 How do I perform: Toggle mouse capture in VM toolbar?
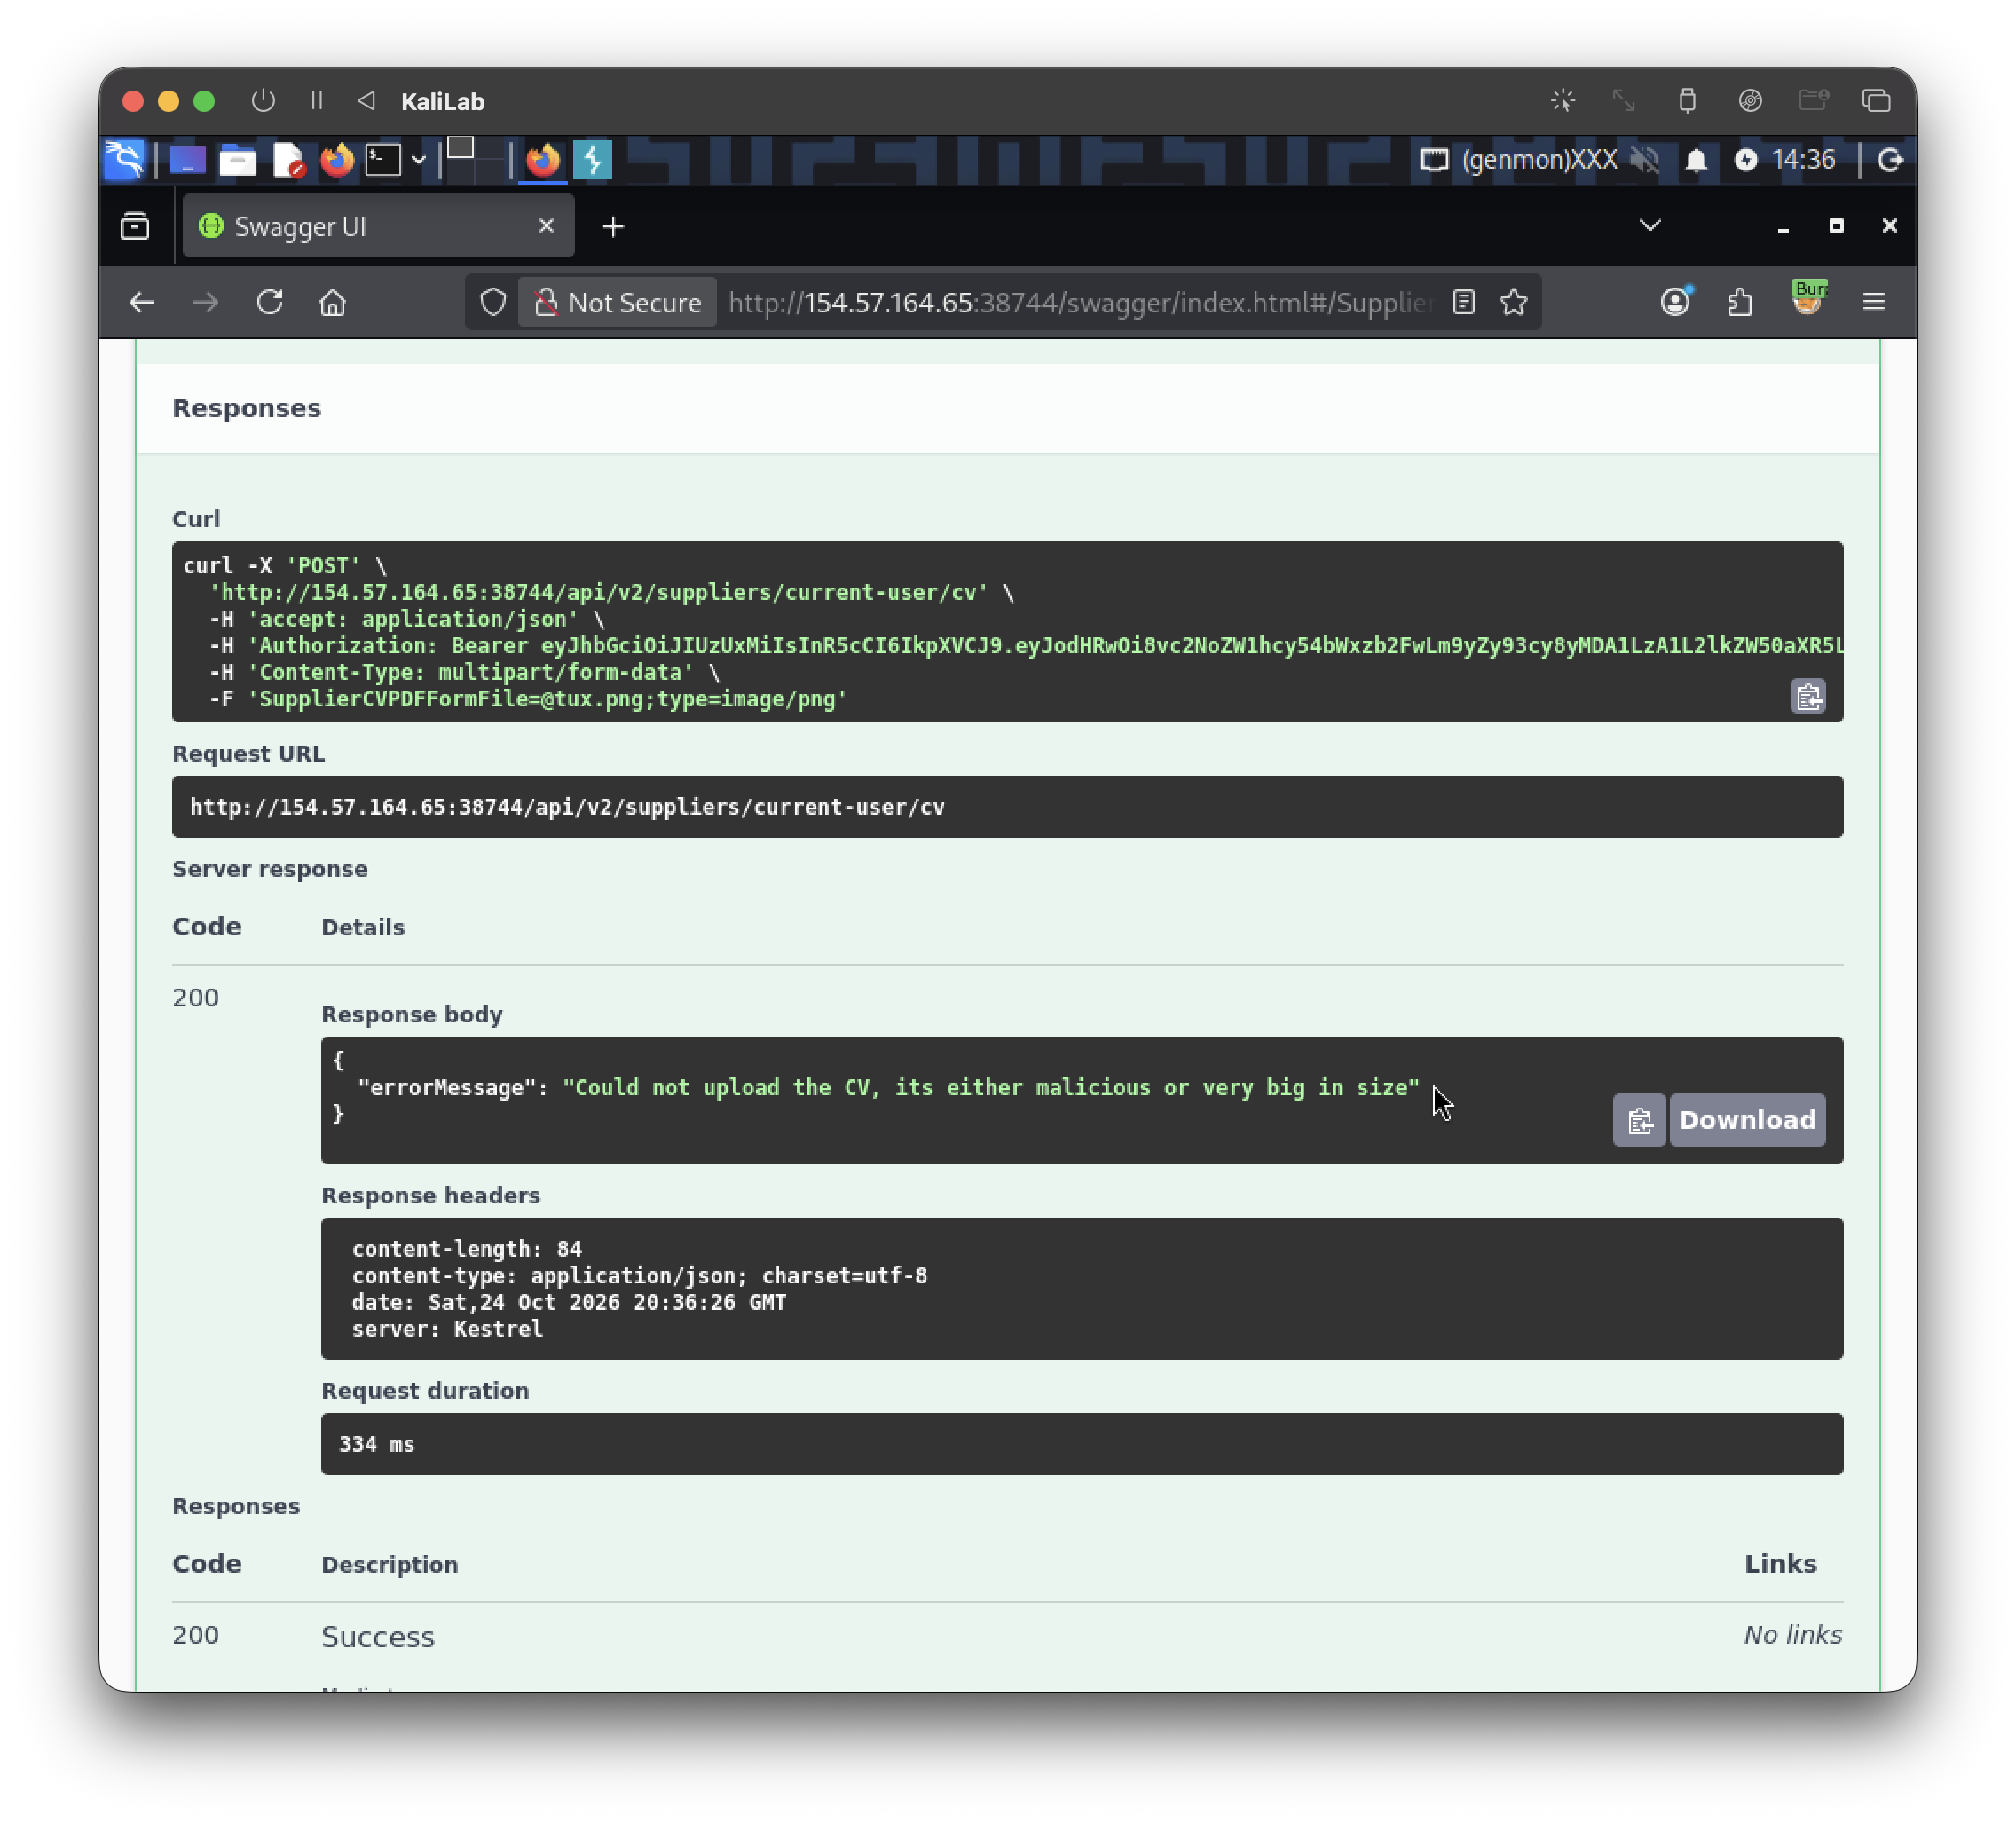pos(1563,101)
